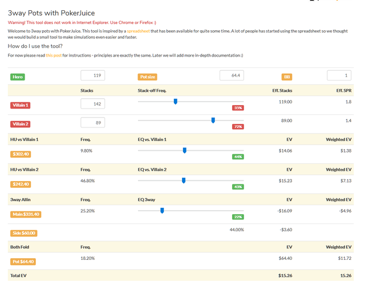Click the Main $331.40 badge
Viewport: 365px width, 281px height.
pyautogui.click(x=26, y=214)
